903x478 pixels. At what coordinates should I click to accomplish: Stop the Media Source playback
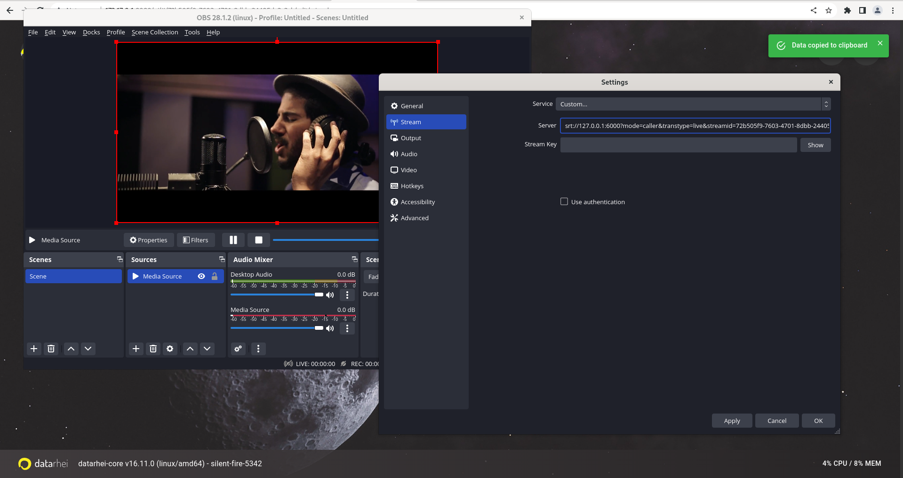click(x=258, y=240)
